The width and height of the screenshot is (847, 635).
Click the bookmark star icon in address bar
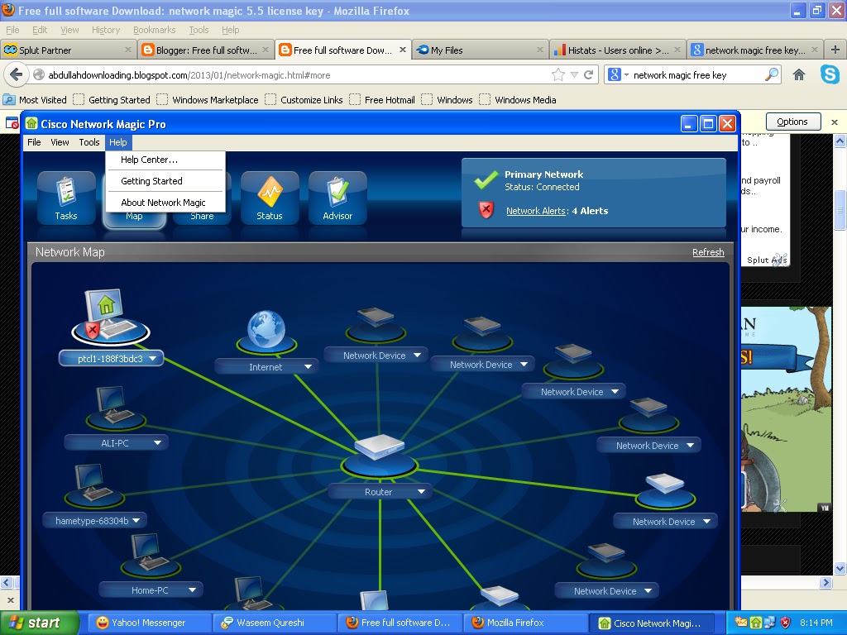(x=558, y=75)
